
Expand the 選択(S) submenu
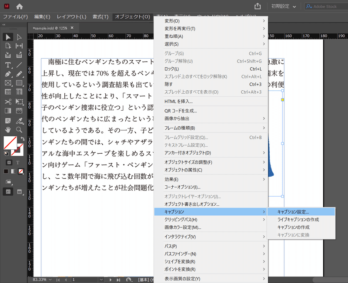pos(211,44)
